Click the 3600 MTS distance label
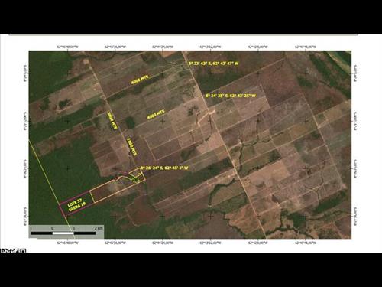Screen dimensions: 382x287 (x=112, y=120)
